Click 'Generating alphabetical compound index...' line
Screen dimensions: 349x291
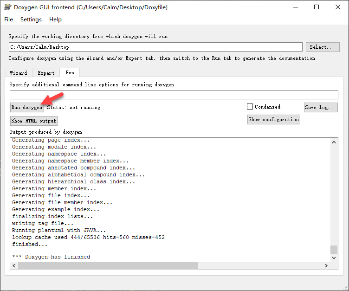78,175
